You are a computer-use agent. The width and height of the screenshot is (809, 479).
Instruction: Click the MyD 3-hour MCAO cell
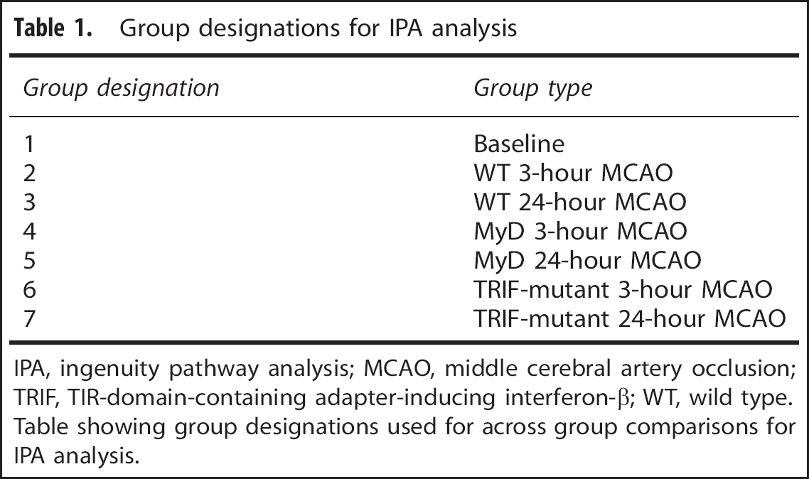(x=580, y=231)
